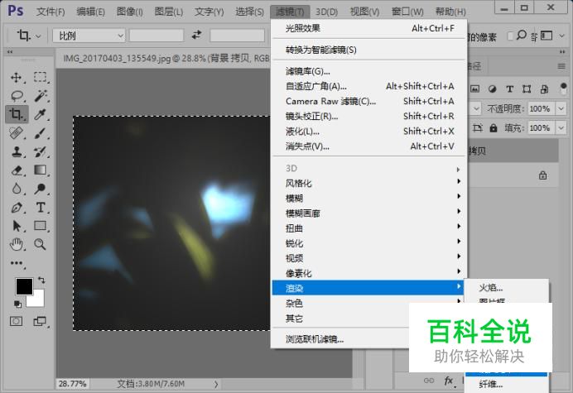Expand the 锐化 submenu
This screenshot has height=393, width=573.
[x=369, y=243]
